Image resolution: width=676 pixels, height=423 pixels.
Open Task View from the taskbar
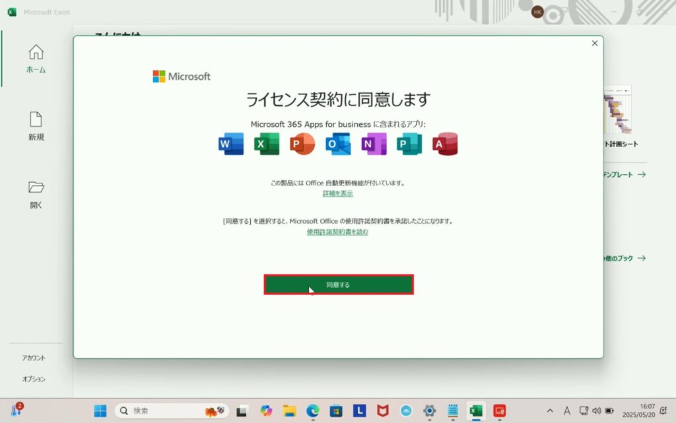242,411
